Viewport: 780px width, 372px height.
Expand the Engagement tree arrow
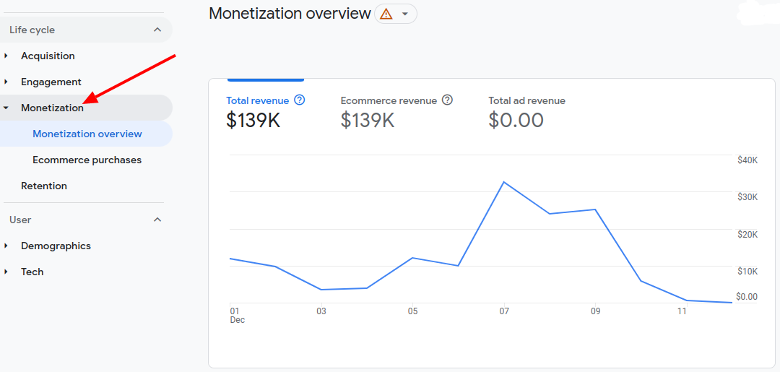point(6,82)
